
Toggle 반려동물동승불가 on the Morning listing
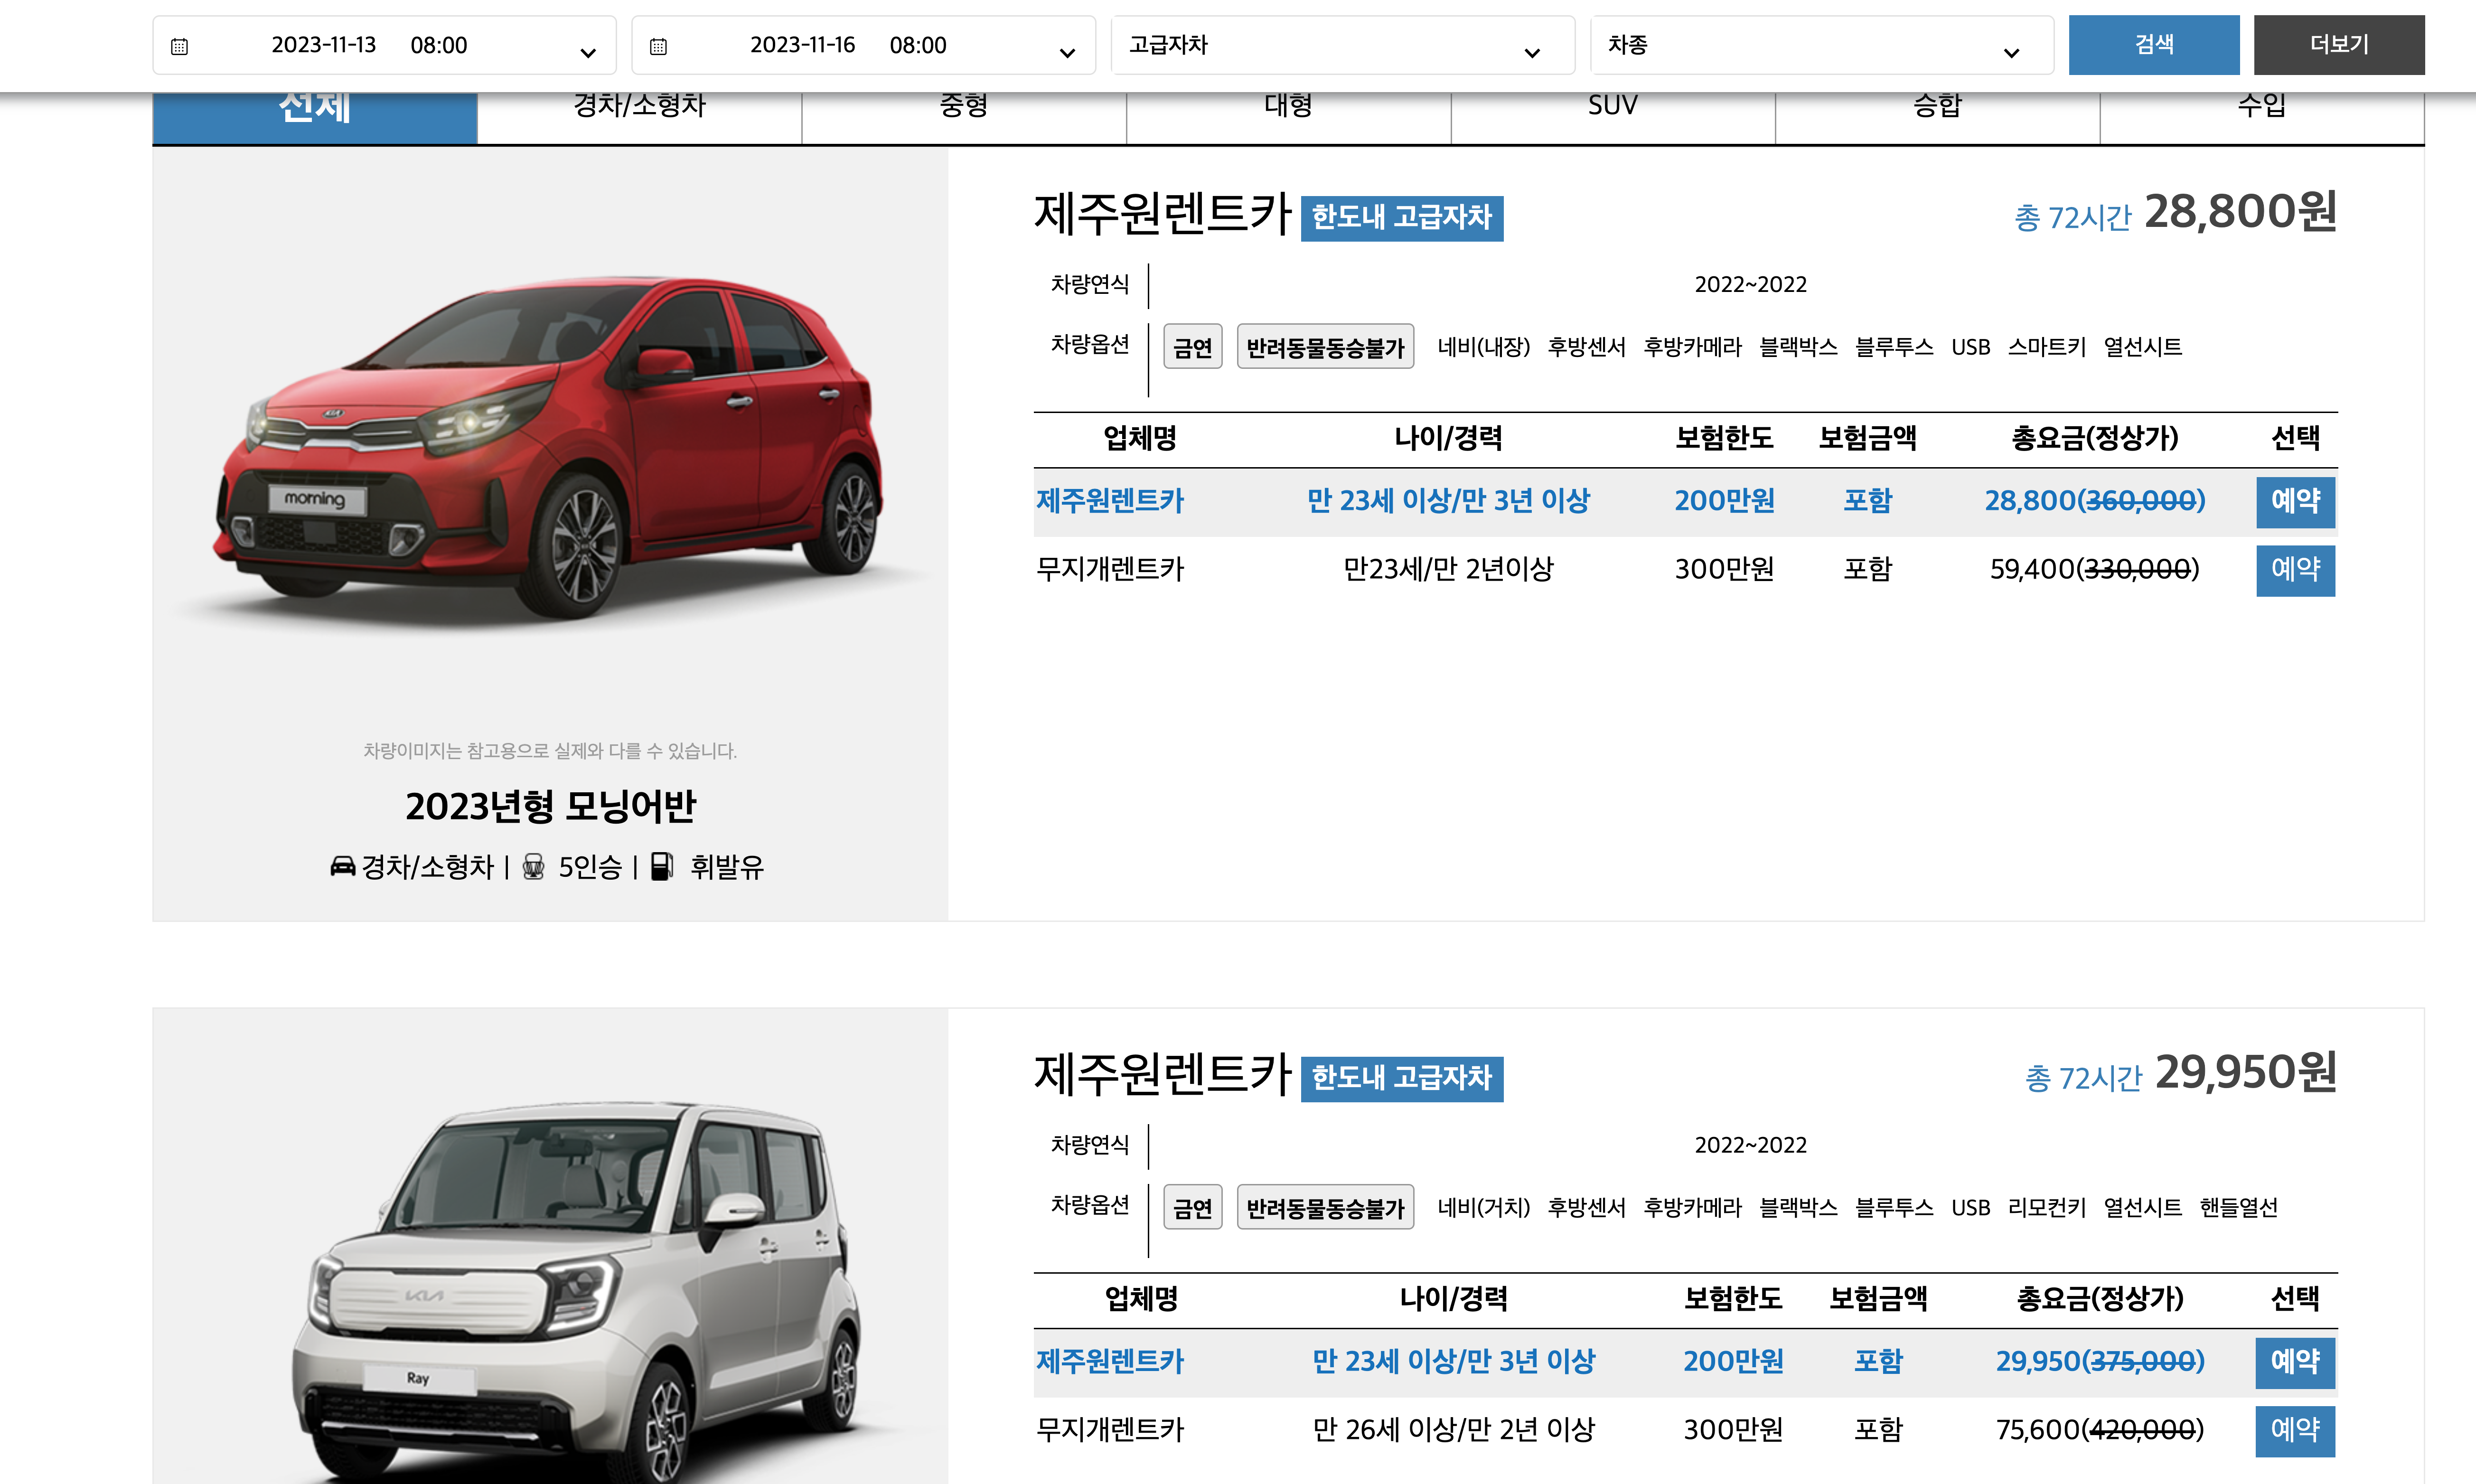click(1325, 346)
